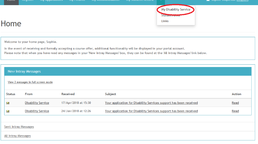View 2 messages in full screen mode

30,82
